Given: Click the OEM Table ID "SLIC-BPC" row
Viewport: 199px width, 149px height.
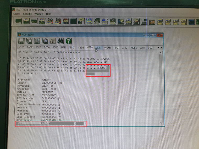Looking at the screenshot, I should (37, 95).
